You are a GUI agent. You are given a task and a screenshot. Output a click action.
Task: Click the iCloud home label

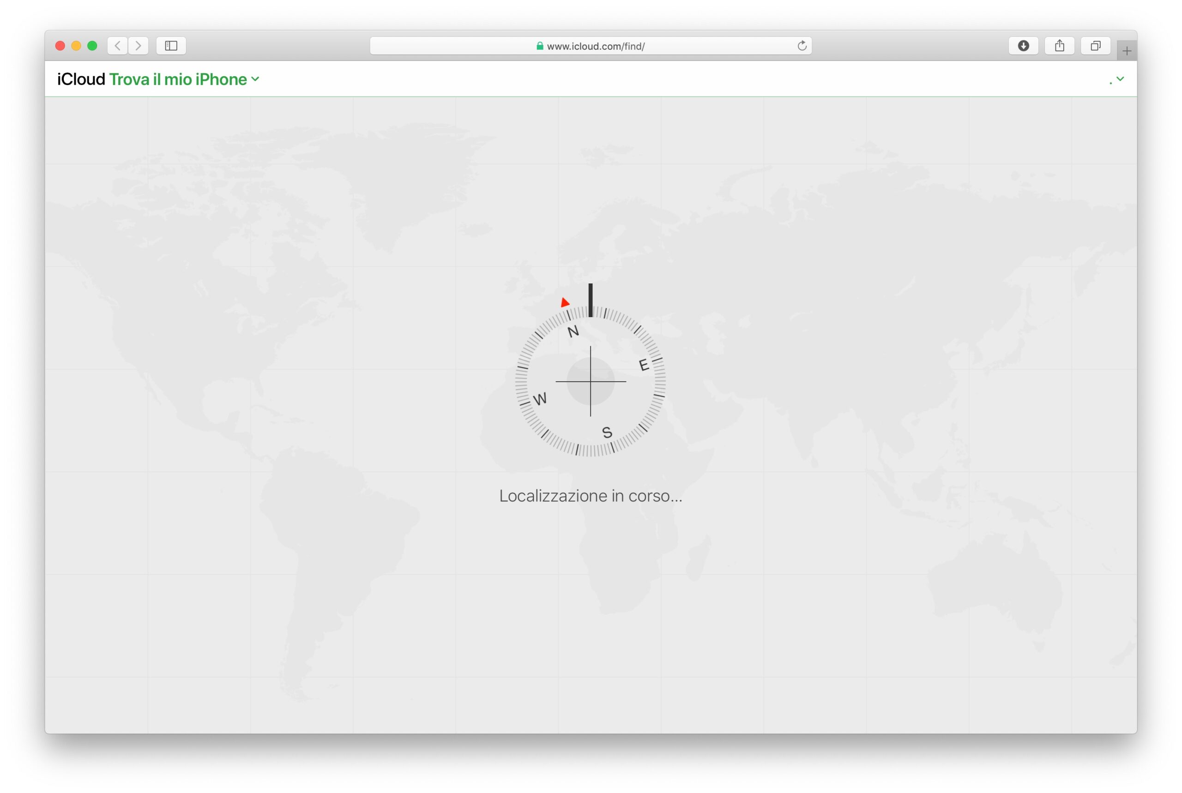(81, 79)
